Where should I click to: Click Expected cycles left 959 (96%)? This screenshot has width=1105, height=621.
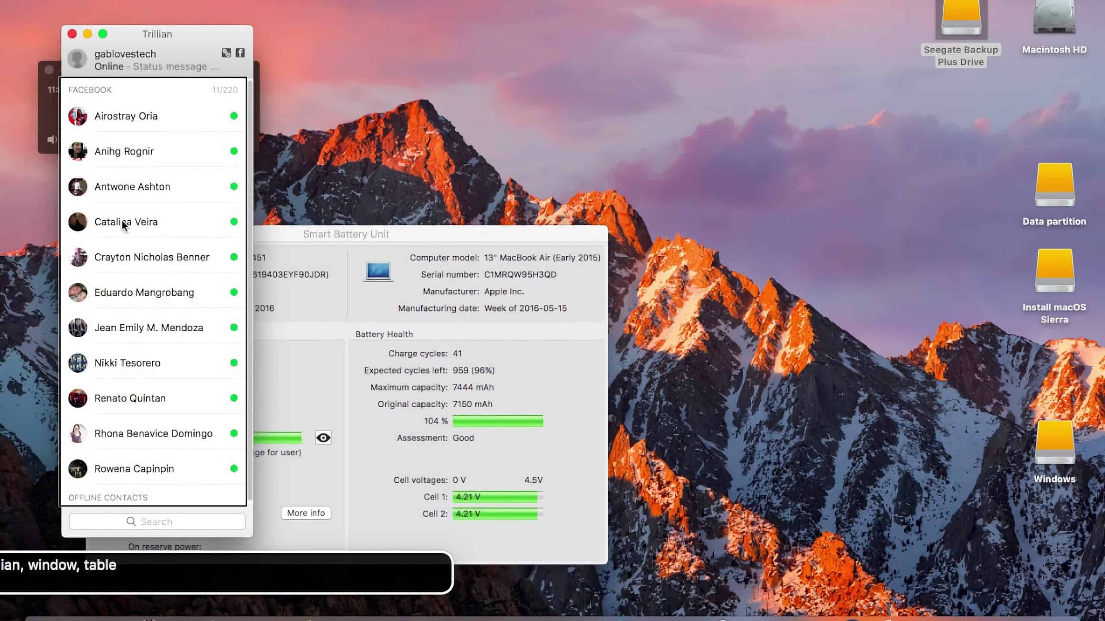(474, 370)
